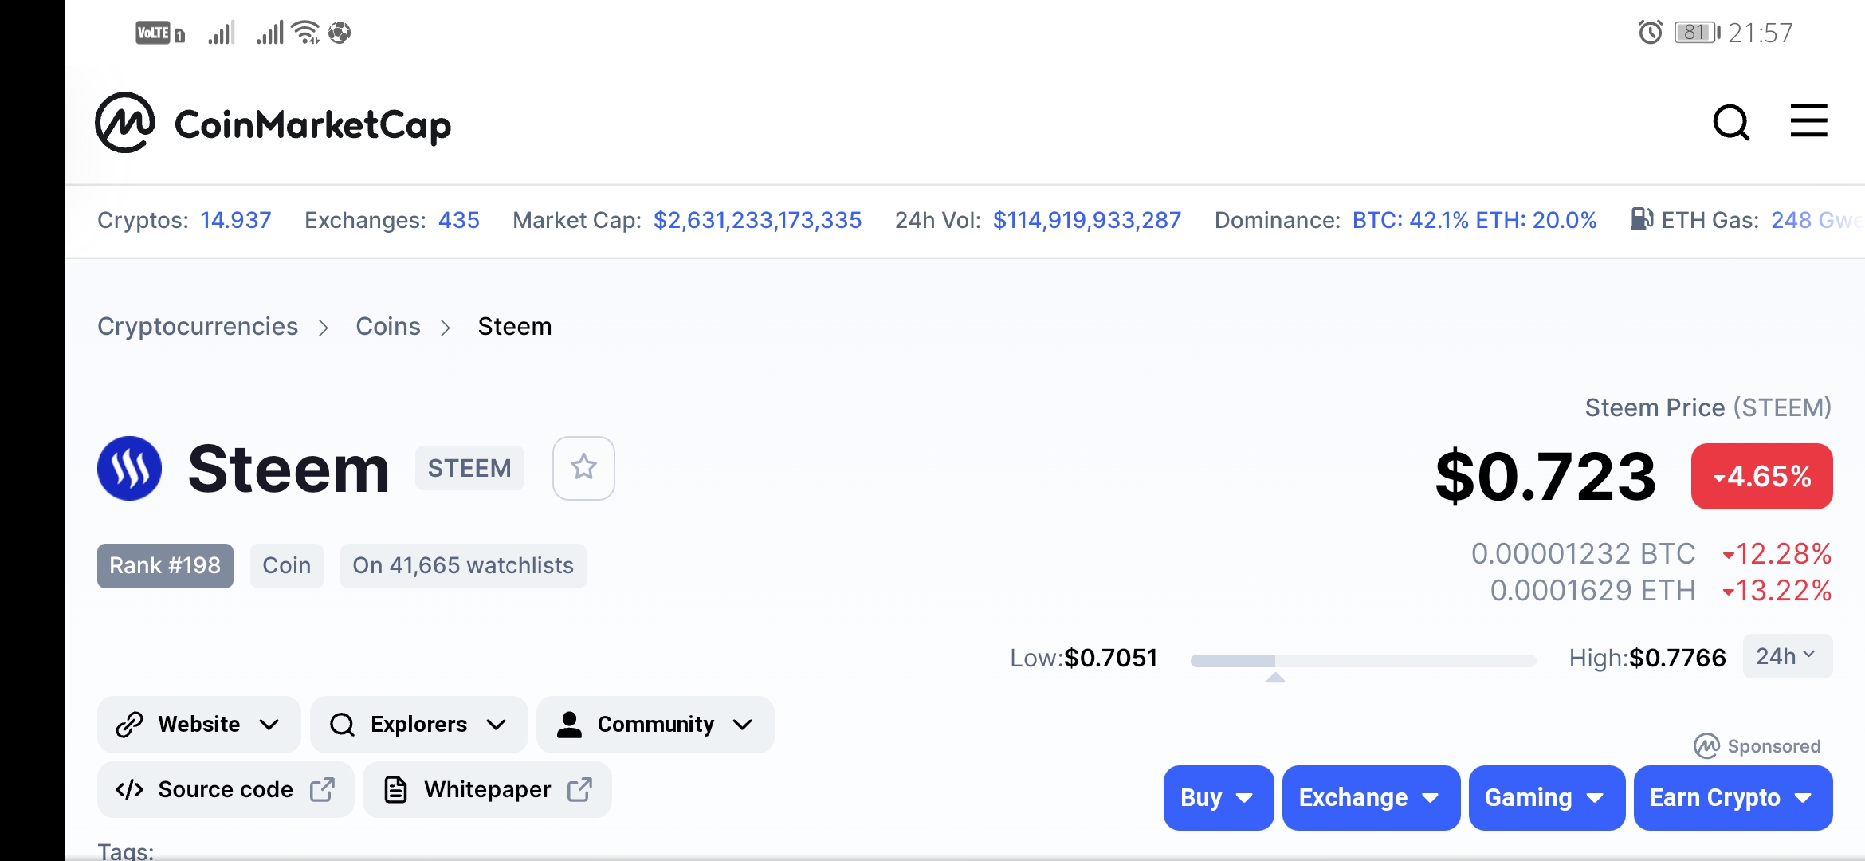Click the High $0.7766 value
The width and height of the screenshot is (1865, 861).
coord(1678,658)
